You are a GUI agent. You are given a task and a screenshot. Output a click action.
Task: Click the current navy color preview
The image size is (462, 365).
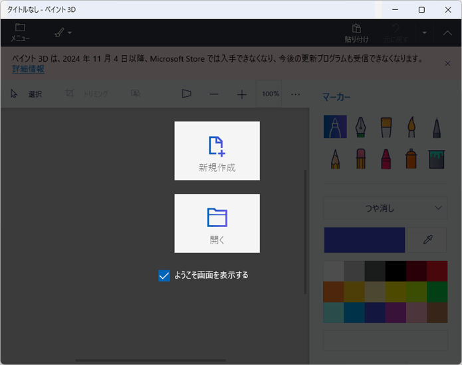coord(364,240)
